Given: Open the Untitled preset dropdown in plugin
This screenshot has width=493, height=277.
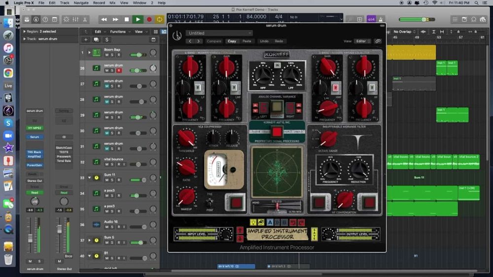Looking at the screenshot, I should tap(219, 33).
